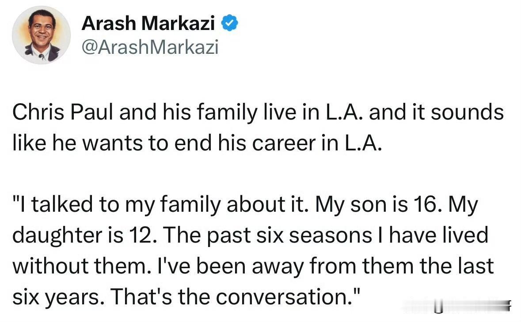The height and width of the screenshot is (322, 521).
Task: Click the final line "That's the conversation."
Action: 236,296
